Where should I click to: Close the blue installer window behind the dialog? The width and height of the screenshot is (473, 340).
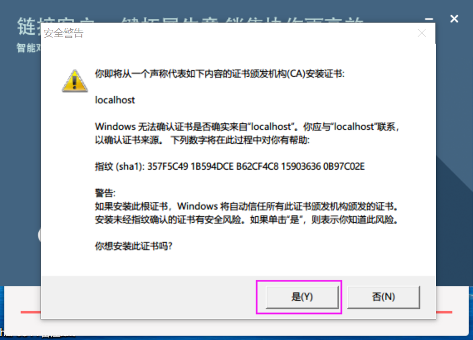point(454,19)
